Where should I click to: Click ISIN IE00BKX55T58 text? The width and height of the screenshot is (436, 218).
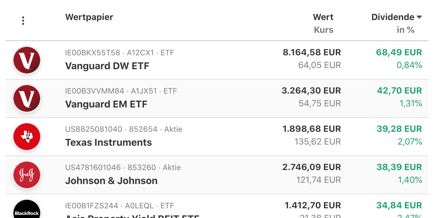[x=93, y=53]
